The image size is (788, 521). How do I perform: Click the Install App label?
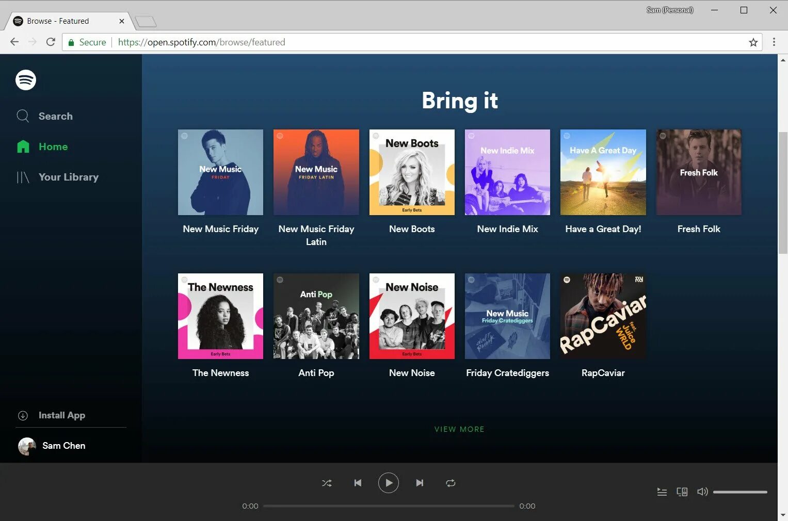[x=62, y=415]
